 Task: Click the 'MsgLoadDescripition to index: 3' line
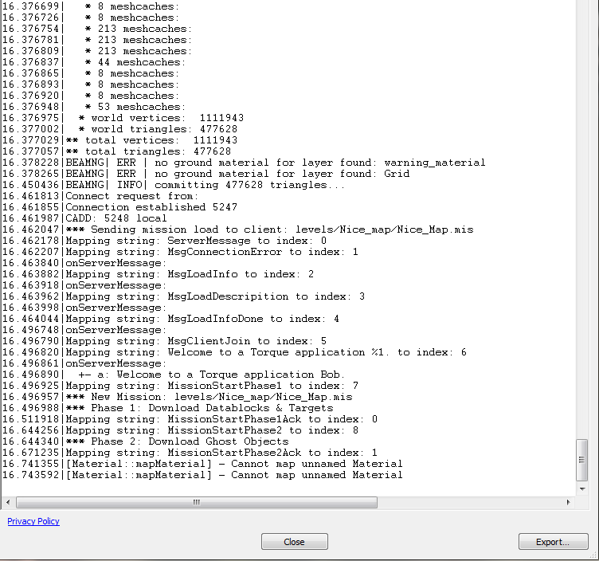click(x=183, y=296)
